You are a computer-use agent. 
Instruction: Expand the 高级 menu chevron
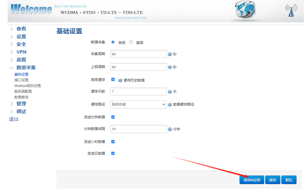11,60
